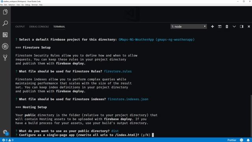Open the Debug menu

[x=28, y=5]
